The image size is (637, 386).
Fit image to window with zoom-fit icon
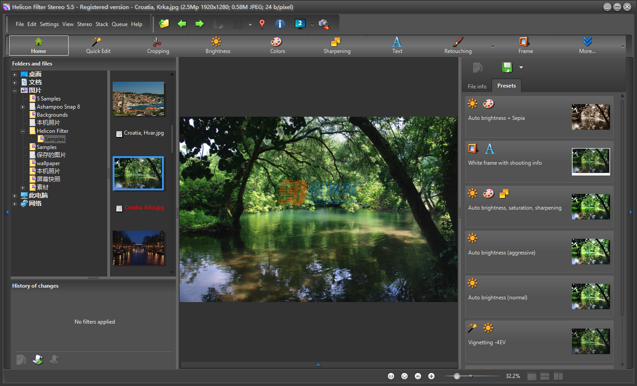404,376
